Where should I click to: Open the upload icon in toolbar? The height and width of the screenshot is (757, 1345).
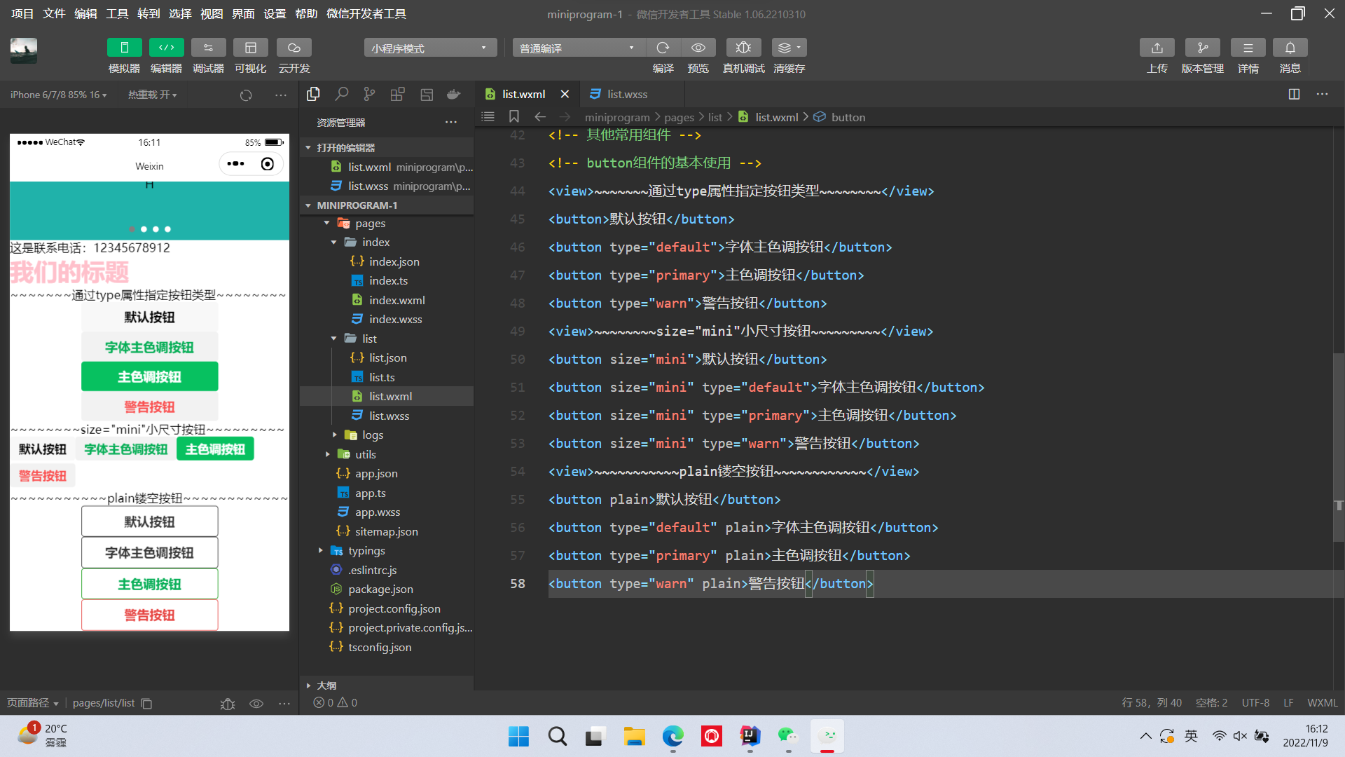(x=1157, y=48)
